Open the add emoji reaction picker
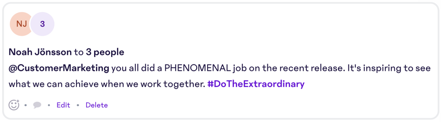The height and width of the screenshot is (122, 441). tap(14, 105)
